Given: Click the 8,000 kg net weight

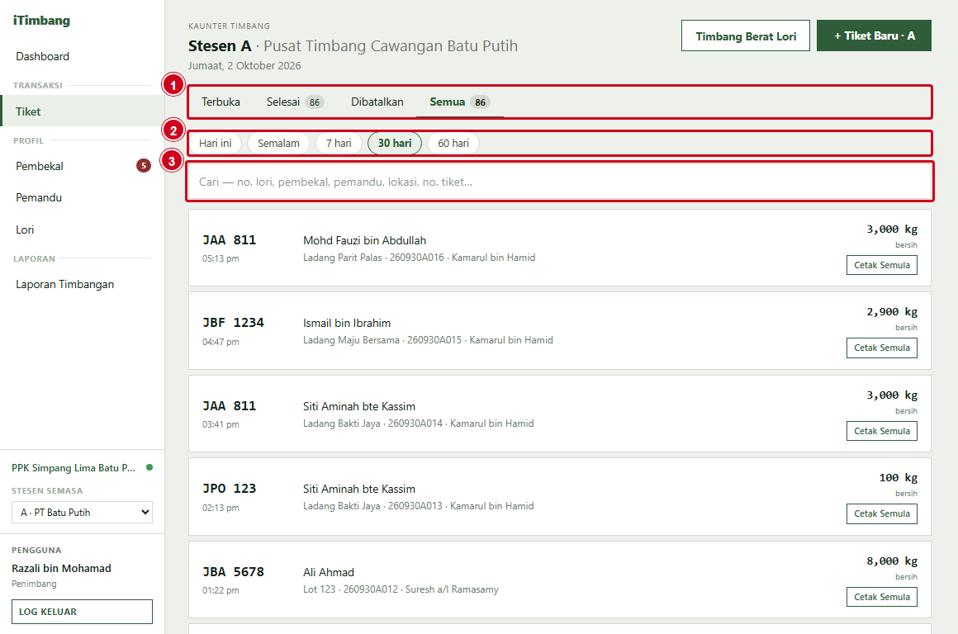Looking at the screenshot, I should point(892,561).
